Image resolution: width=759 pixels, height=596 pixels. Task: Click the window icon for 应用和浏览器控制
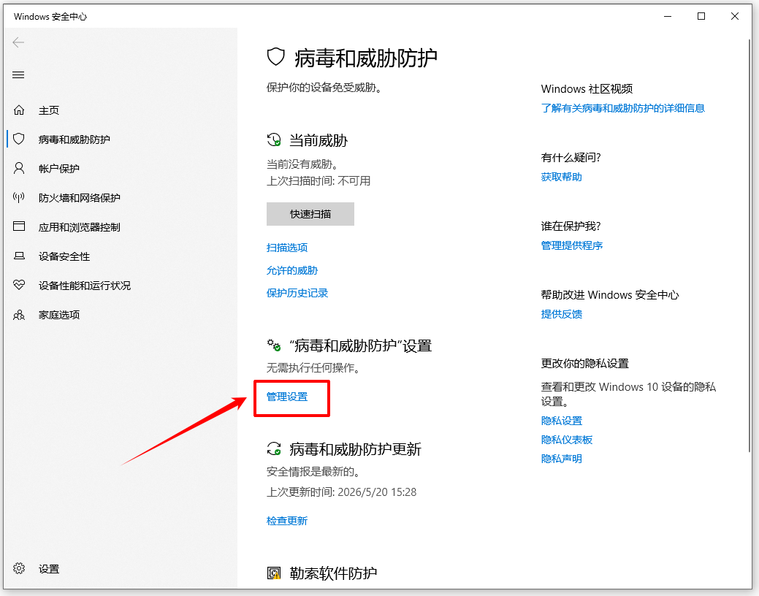click(x=19, y=226)
